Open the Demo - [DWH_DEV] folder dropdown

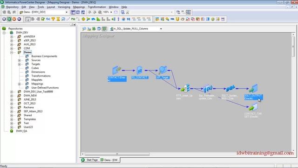(x=66, y=12)
